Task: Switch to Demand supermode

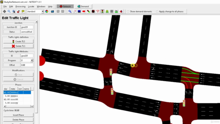Action: point(83,7)
